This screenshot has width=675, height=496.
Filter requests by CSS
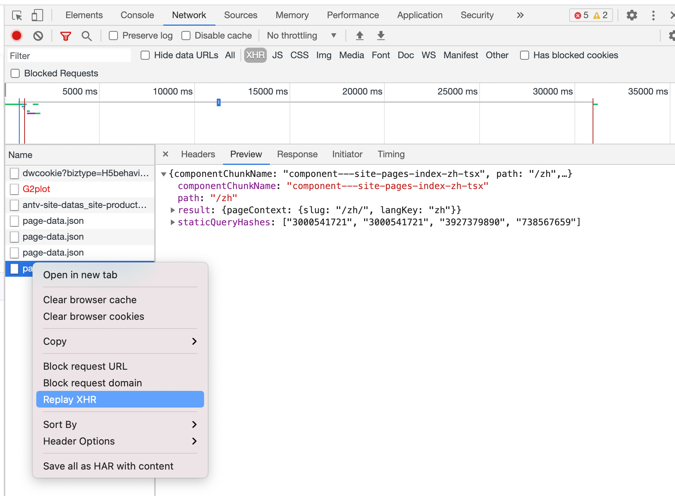(x=299, y=55)
